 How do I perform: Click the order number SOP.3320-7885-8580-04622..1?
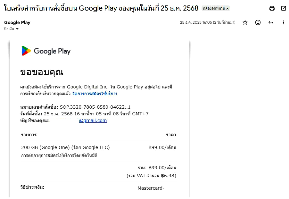tap(95, 107)
